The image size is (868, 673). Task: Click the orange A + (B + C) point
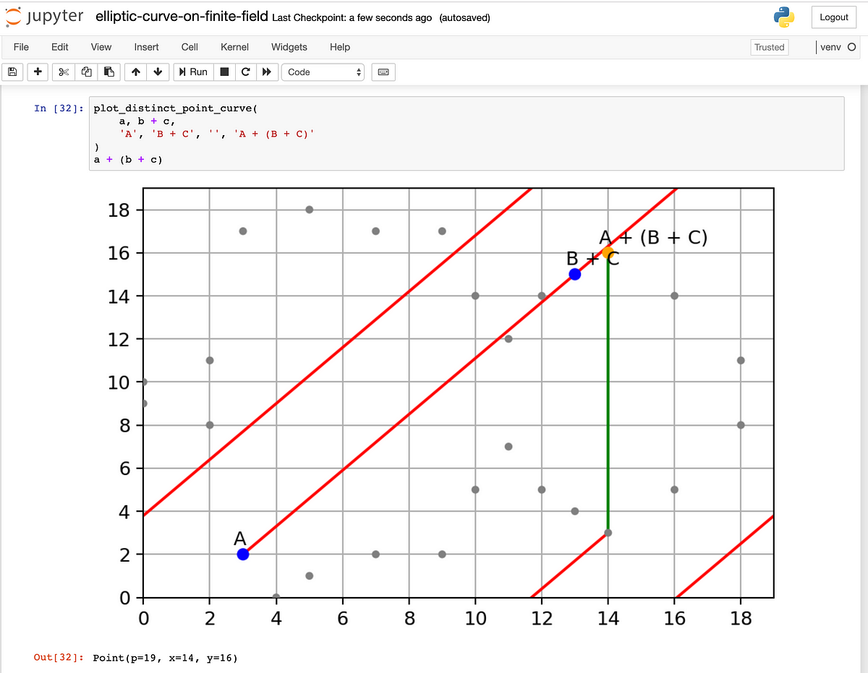(608, 252)
